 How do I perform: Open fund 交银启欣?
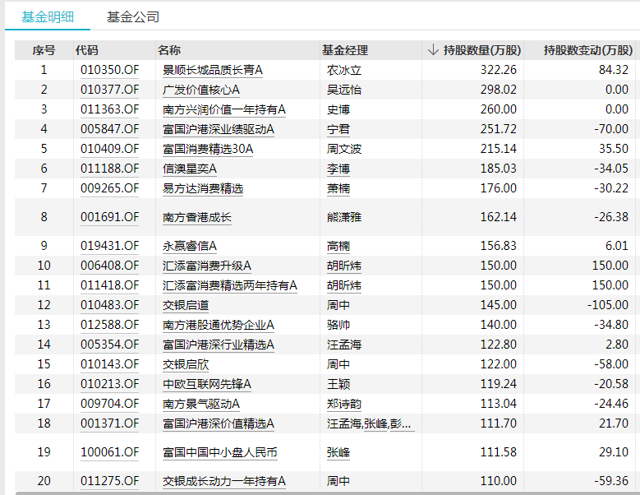[x=186, y=364]
